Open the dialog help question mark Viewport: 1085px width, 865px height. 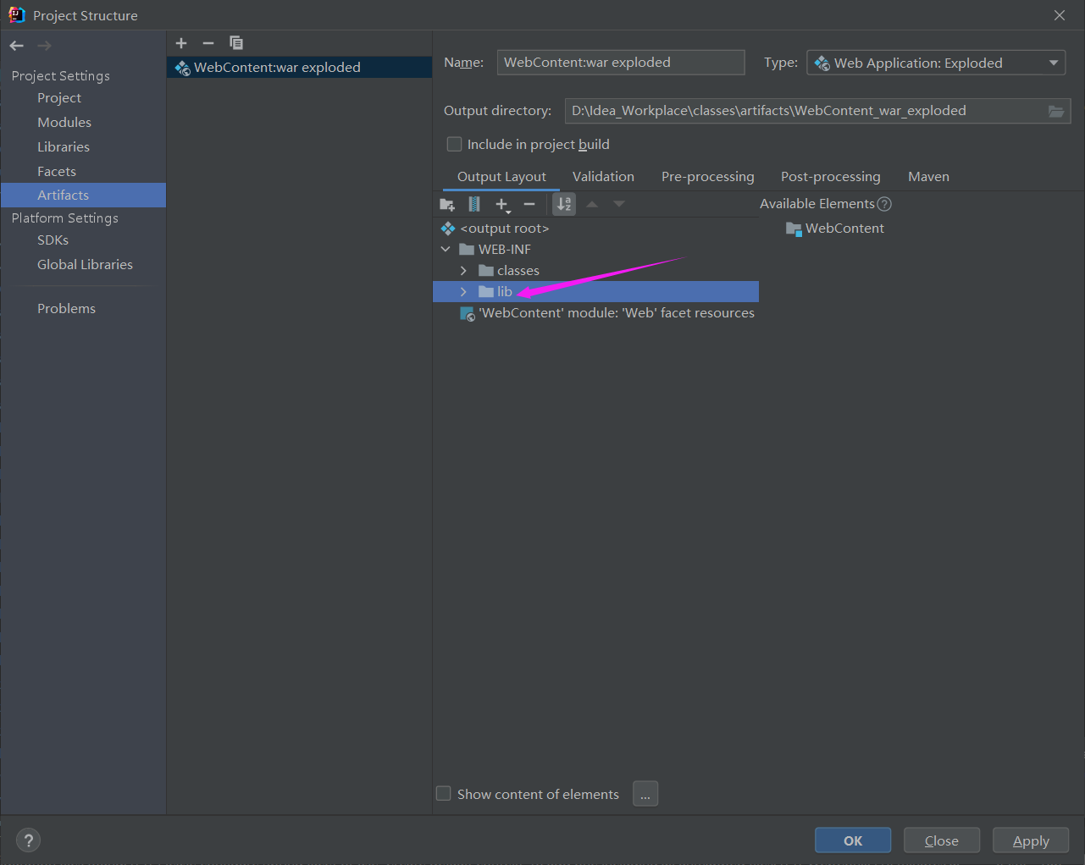tap(29, 840)
